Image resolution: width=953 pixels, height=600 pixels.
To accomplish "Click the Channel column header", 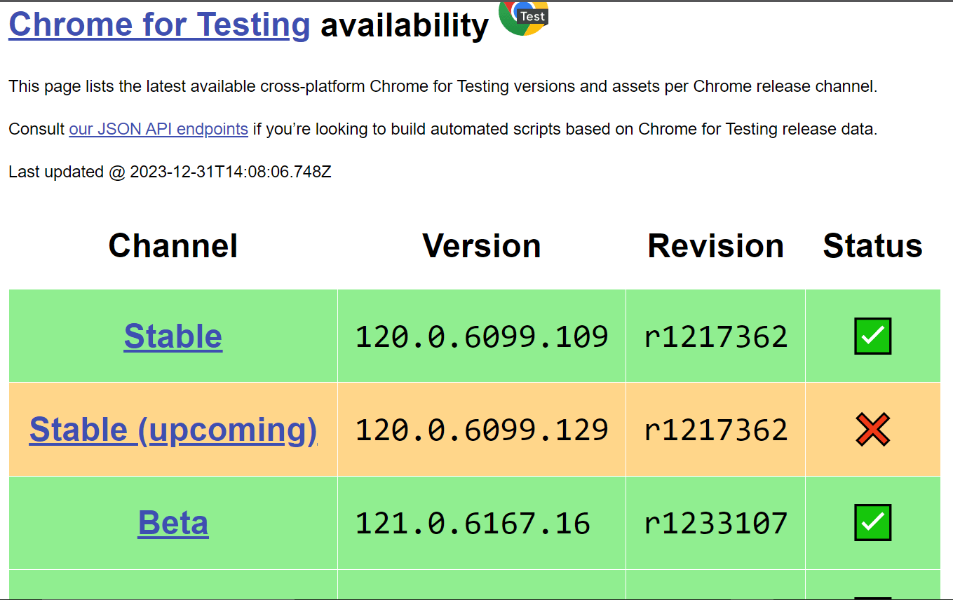I will pyautogui.click(x=173, y=245).
